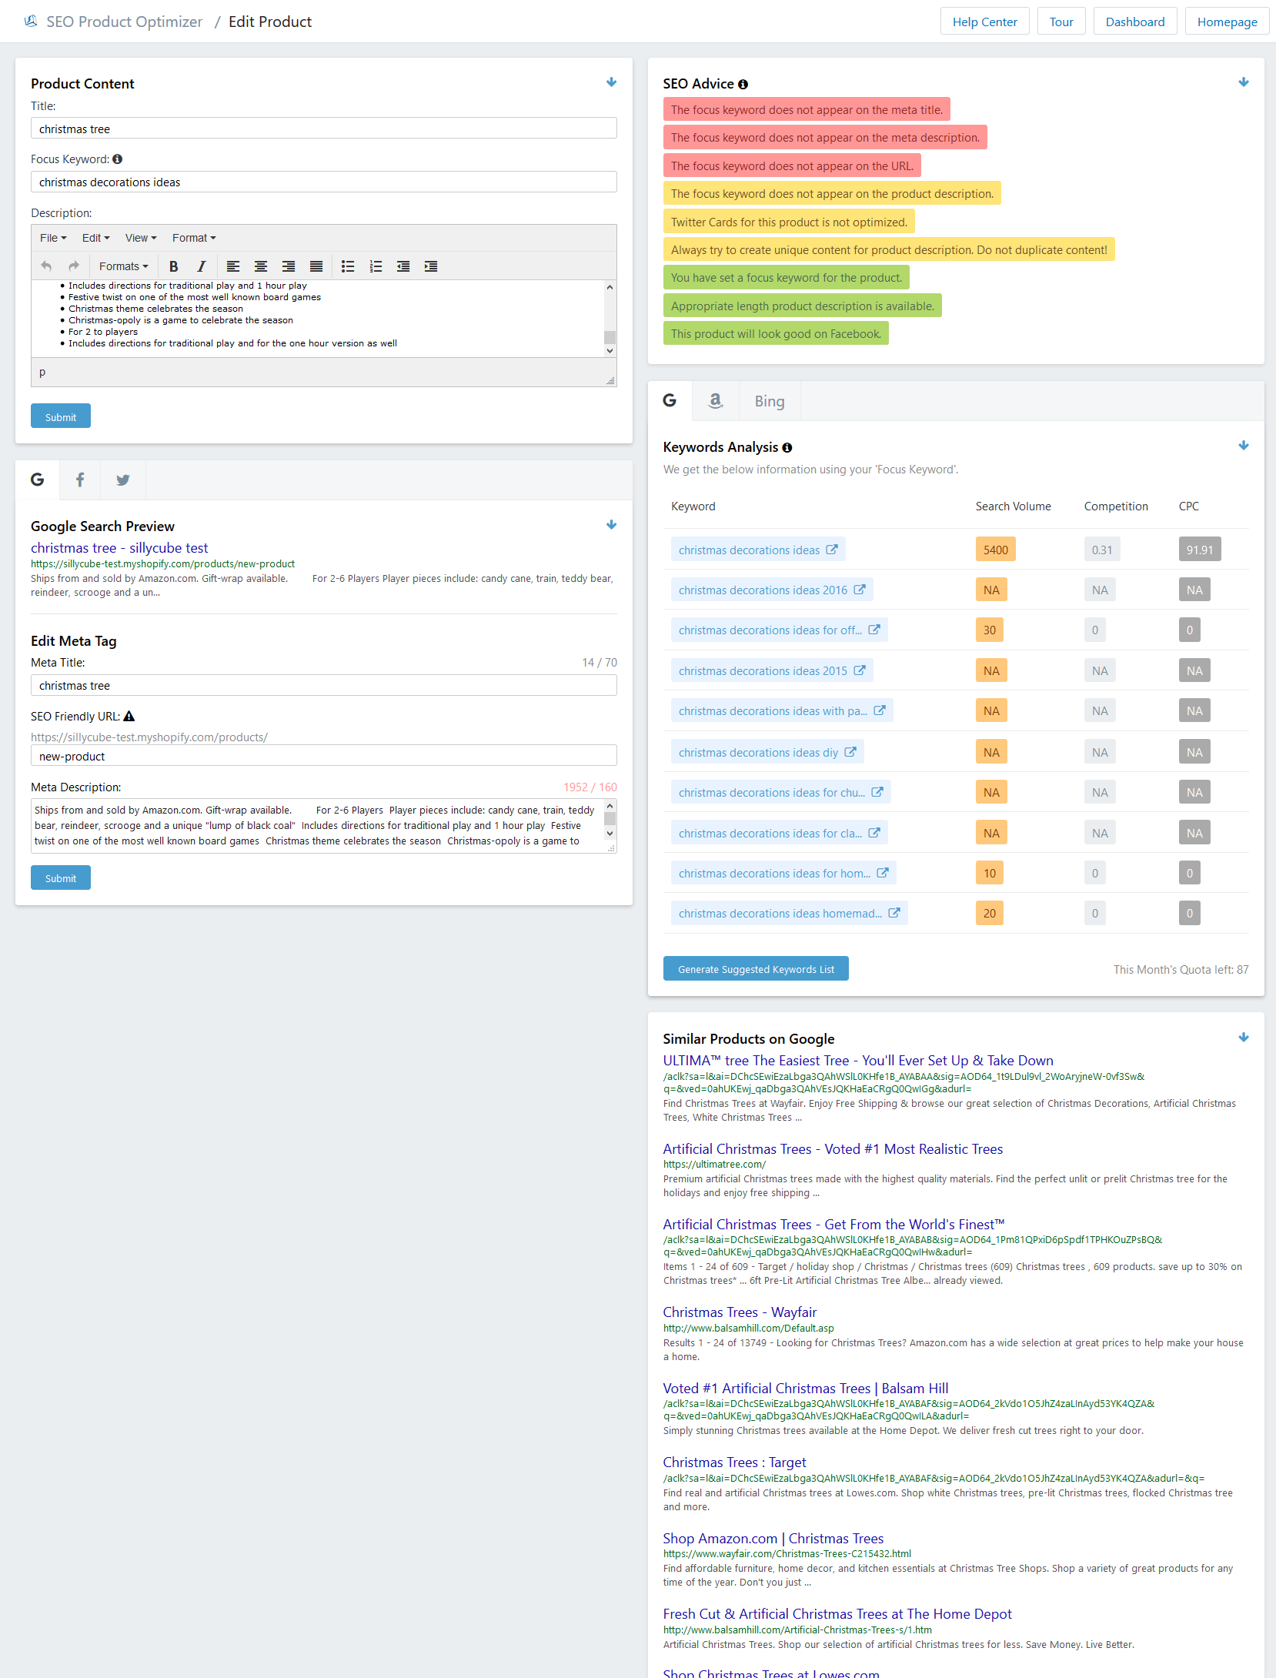Open 'Fresh Cut & Artificial Christmas Trees at The Home Depot'
Viewport: 1276px width, 1678px height.
coord(837,1614)
